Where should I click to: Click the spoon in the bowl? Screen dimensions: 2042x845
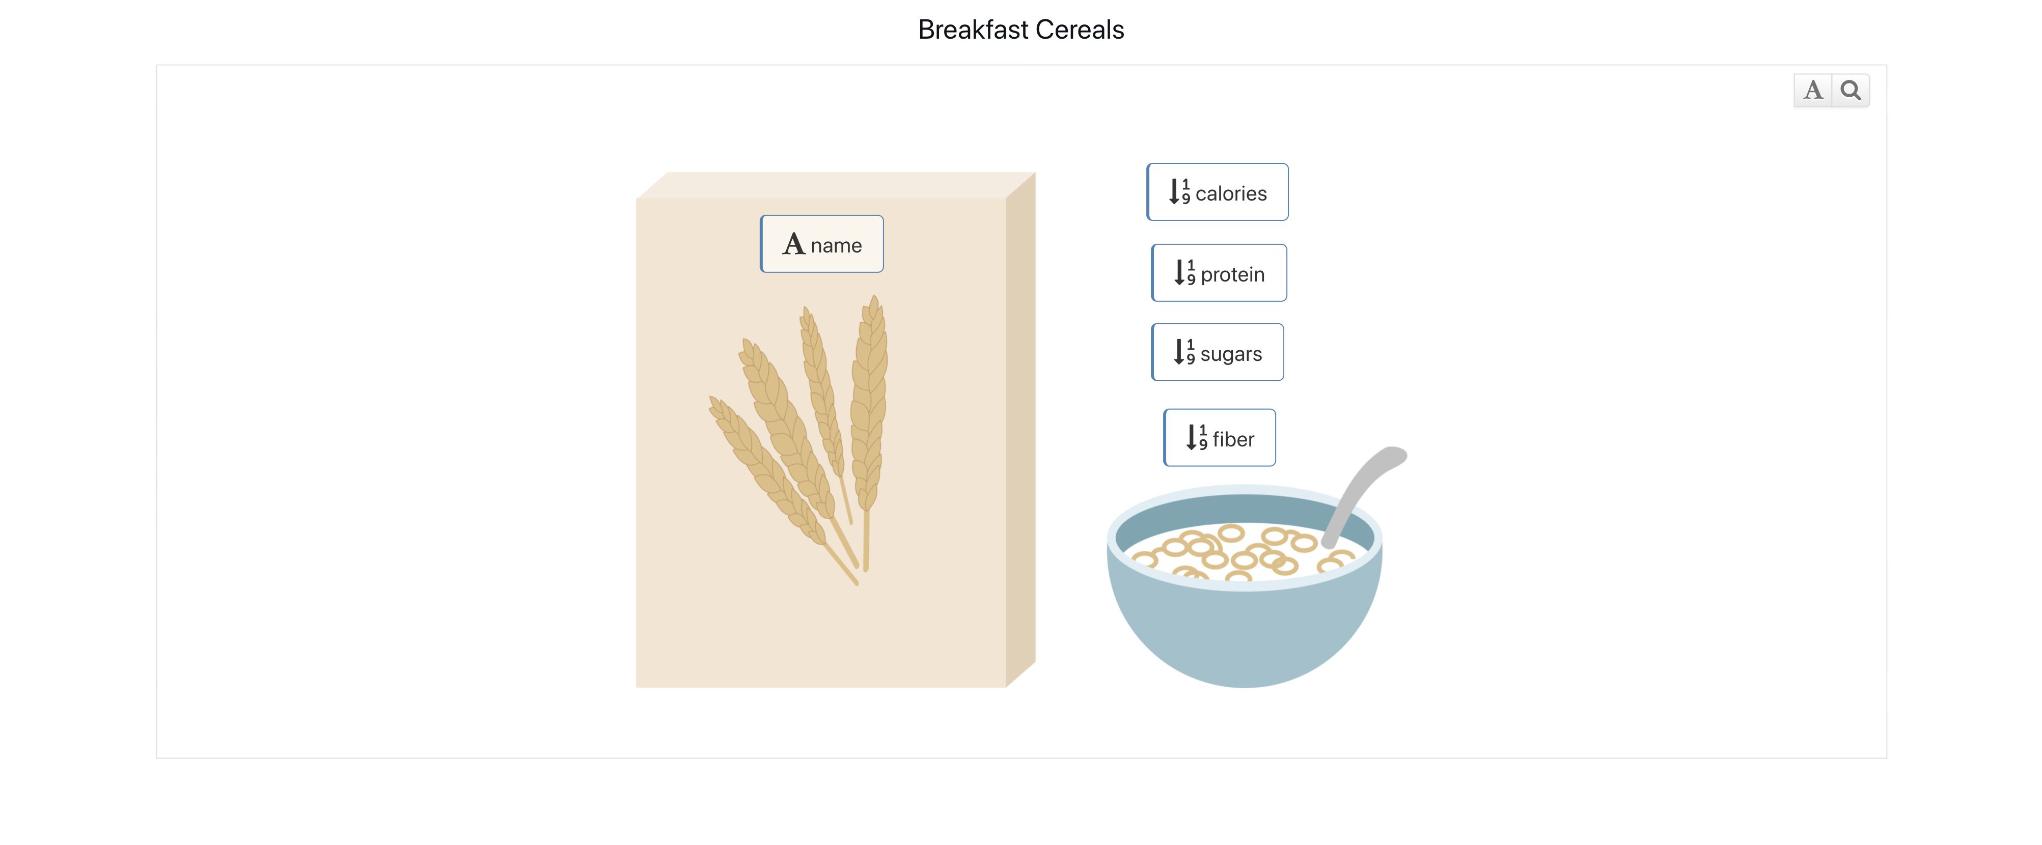coord(1363,495)
